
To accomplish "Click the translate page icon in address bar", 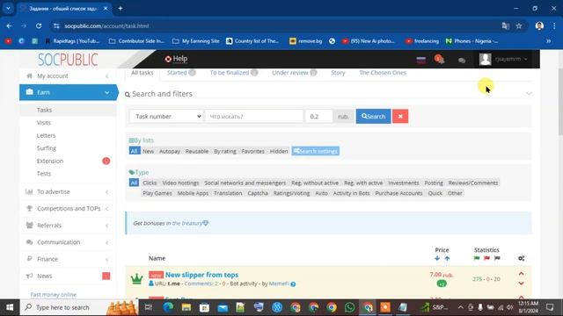I will pos(506,25).
